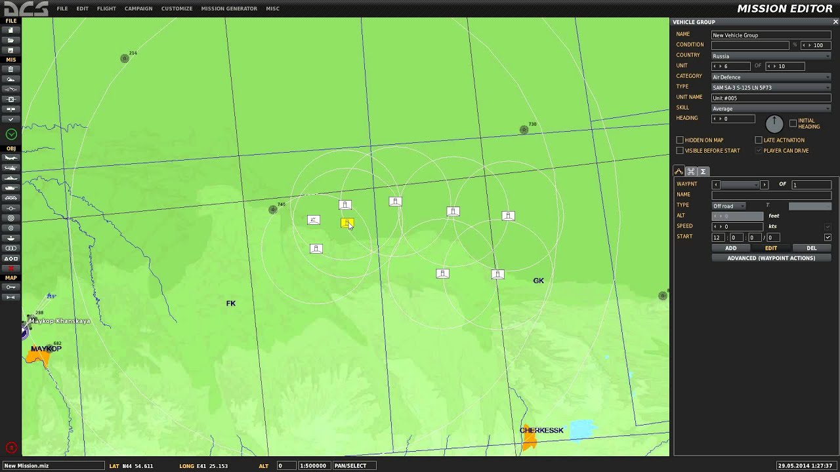Open Category dropdown showing Air Defence

(x=771, y=77)
